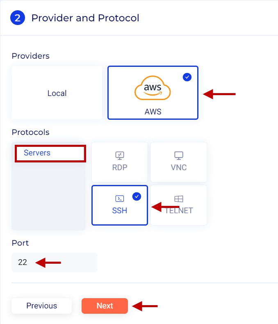Choose the VNC protocol option
Viewport: 278px width, 324px height.
click(x=179, y=162)
